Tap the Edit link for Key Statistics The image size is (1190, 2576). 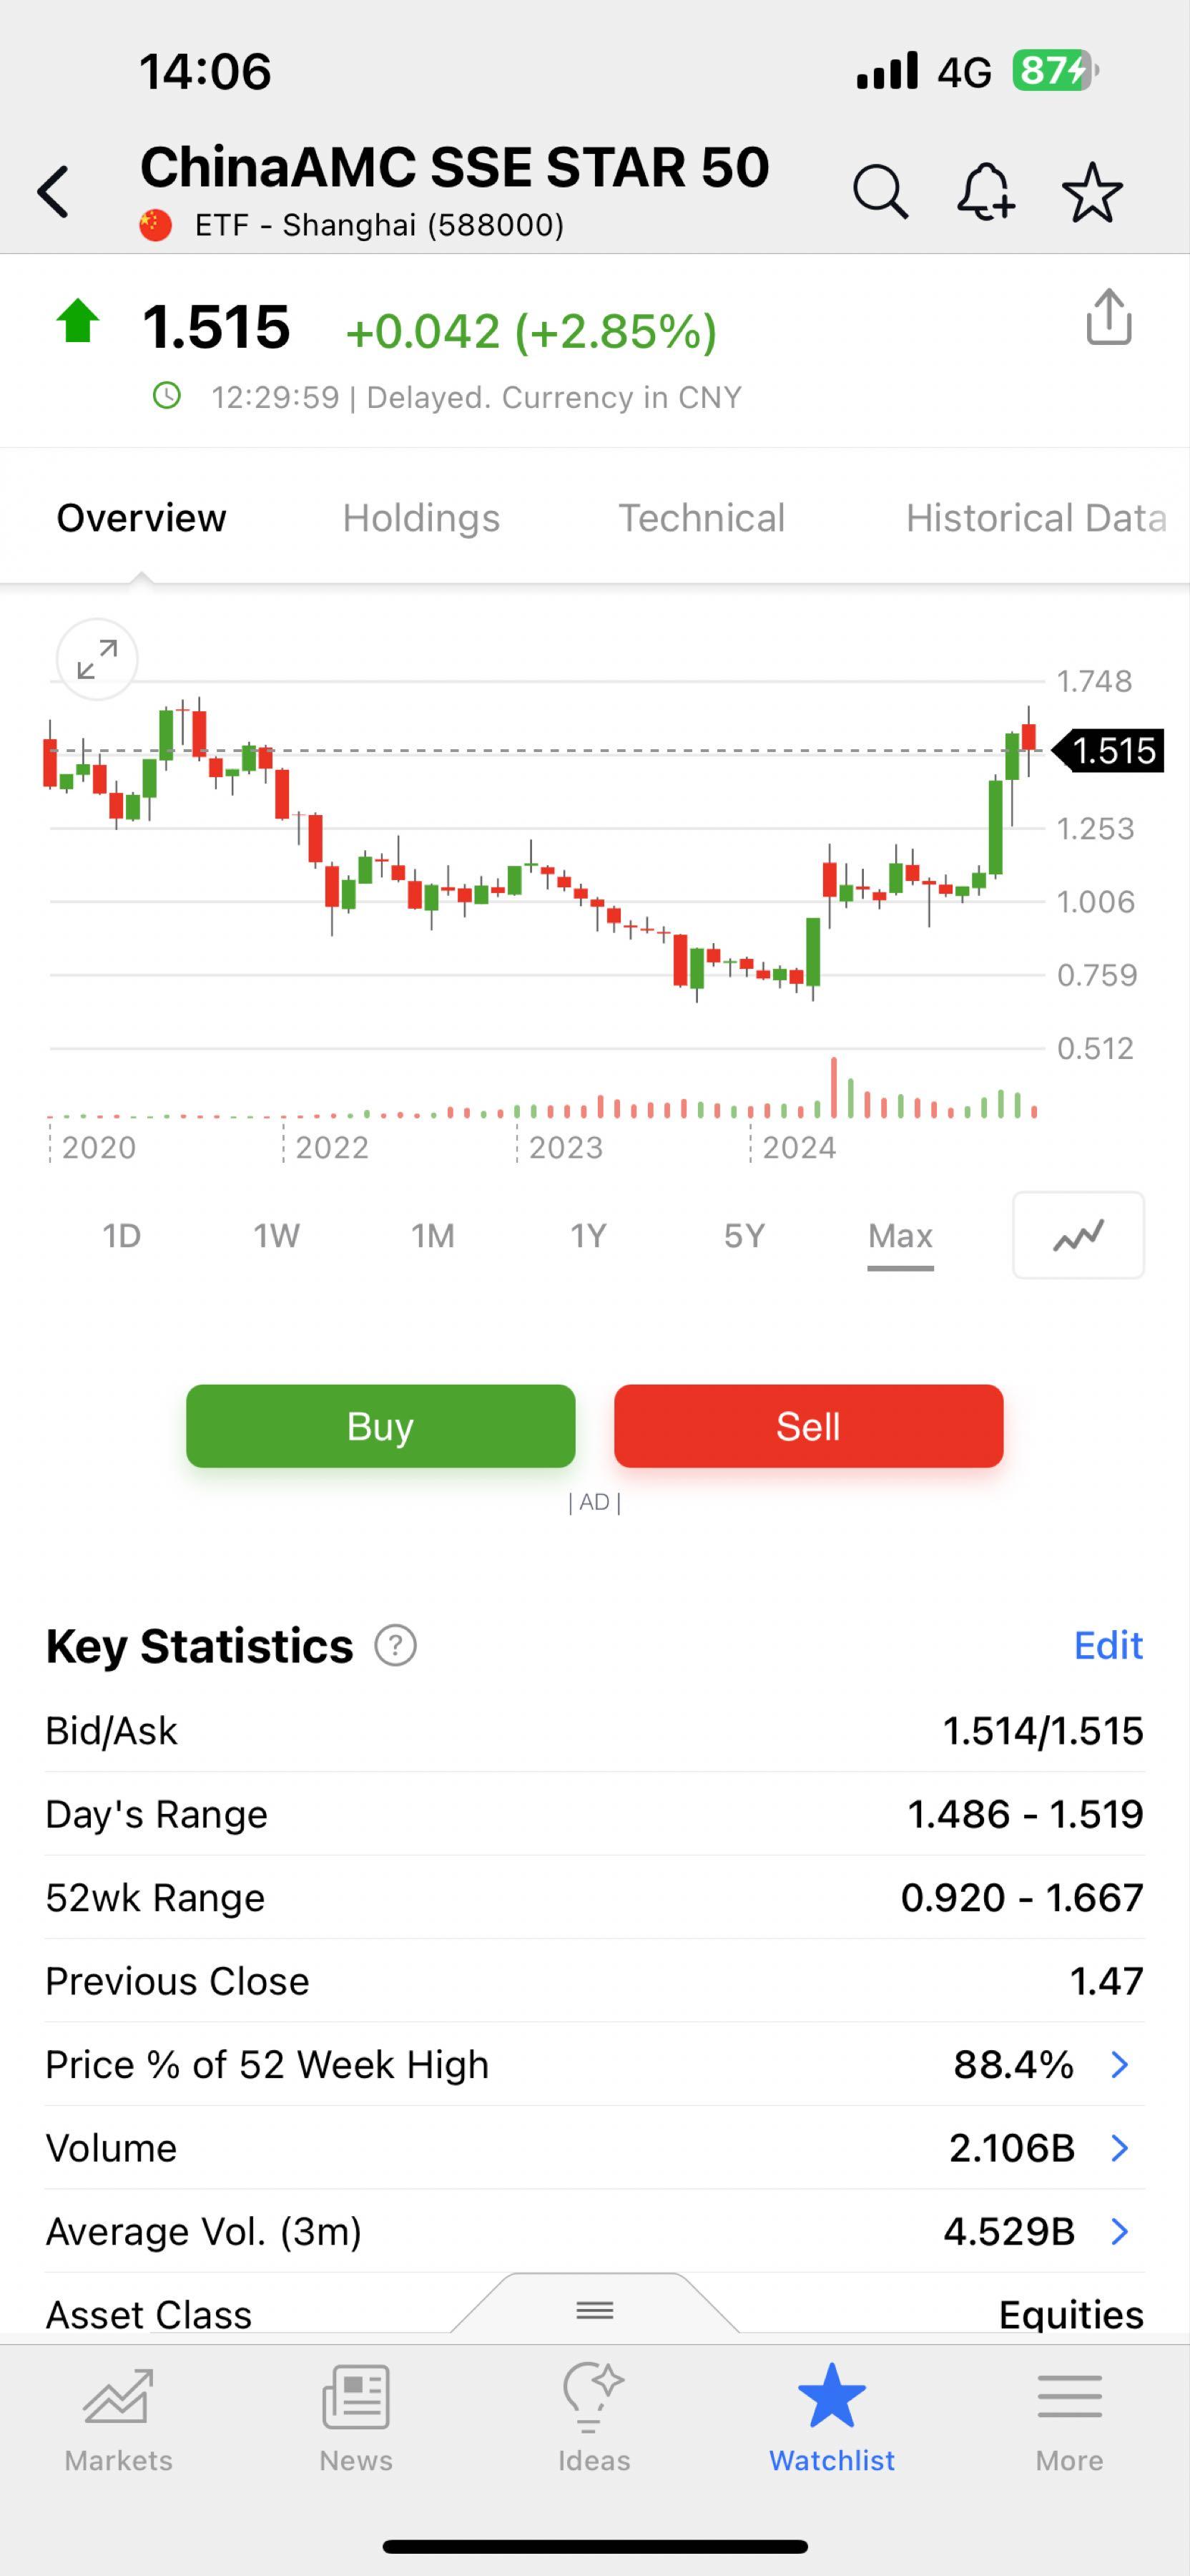tap(1107, 1645)
